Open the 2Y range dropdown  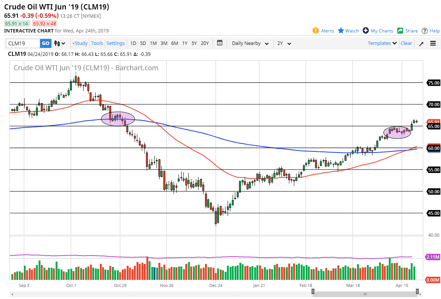tap(284, 43)
